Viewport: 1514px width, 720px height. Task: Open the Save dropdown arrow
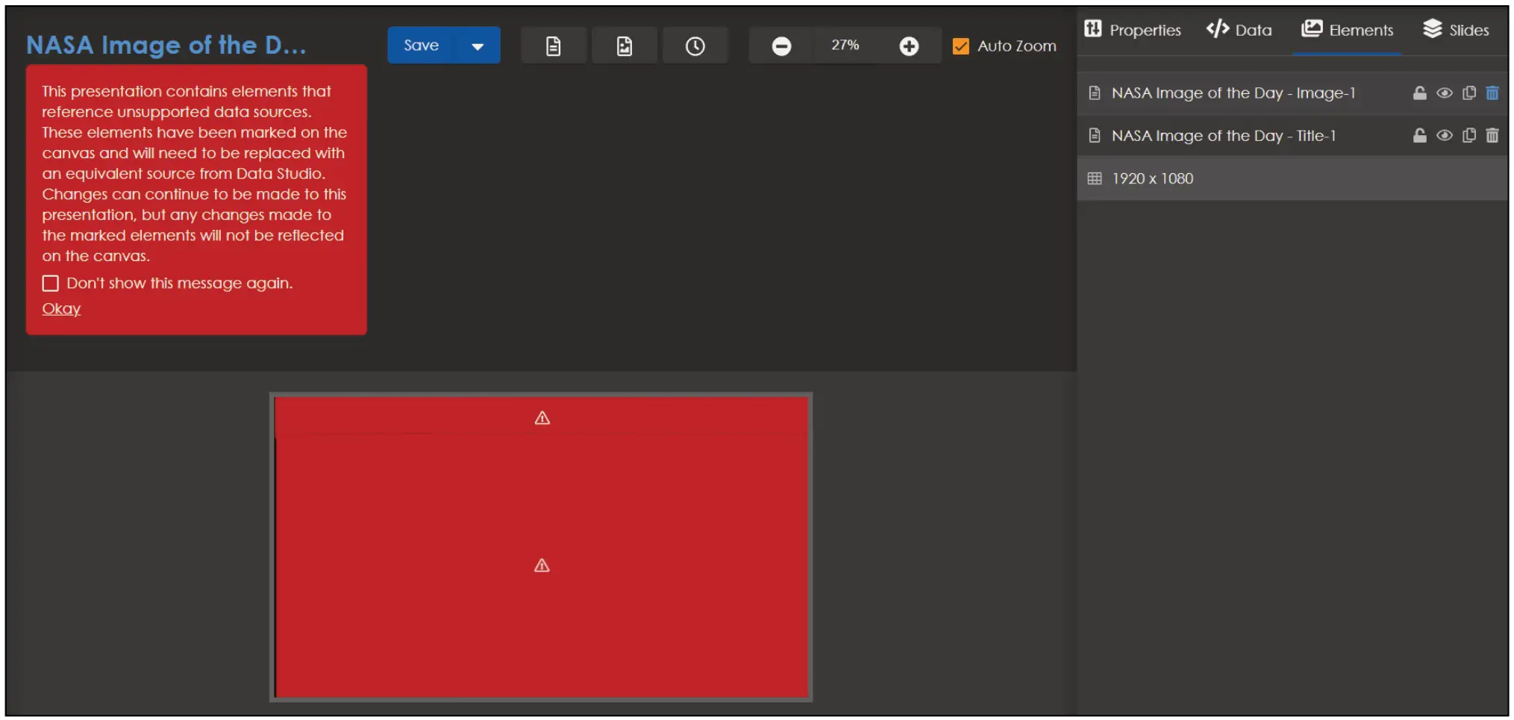(475, 45)
